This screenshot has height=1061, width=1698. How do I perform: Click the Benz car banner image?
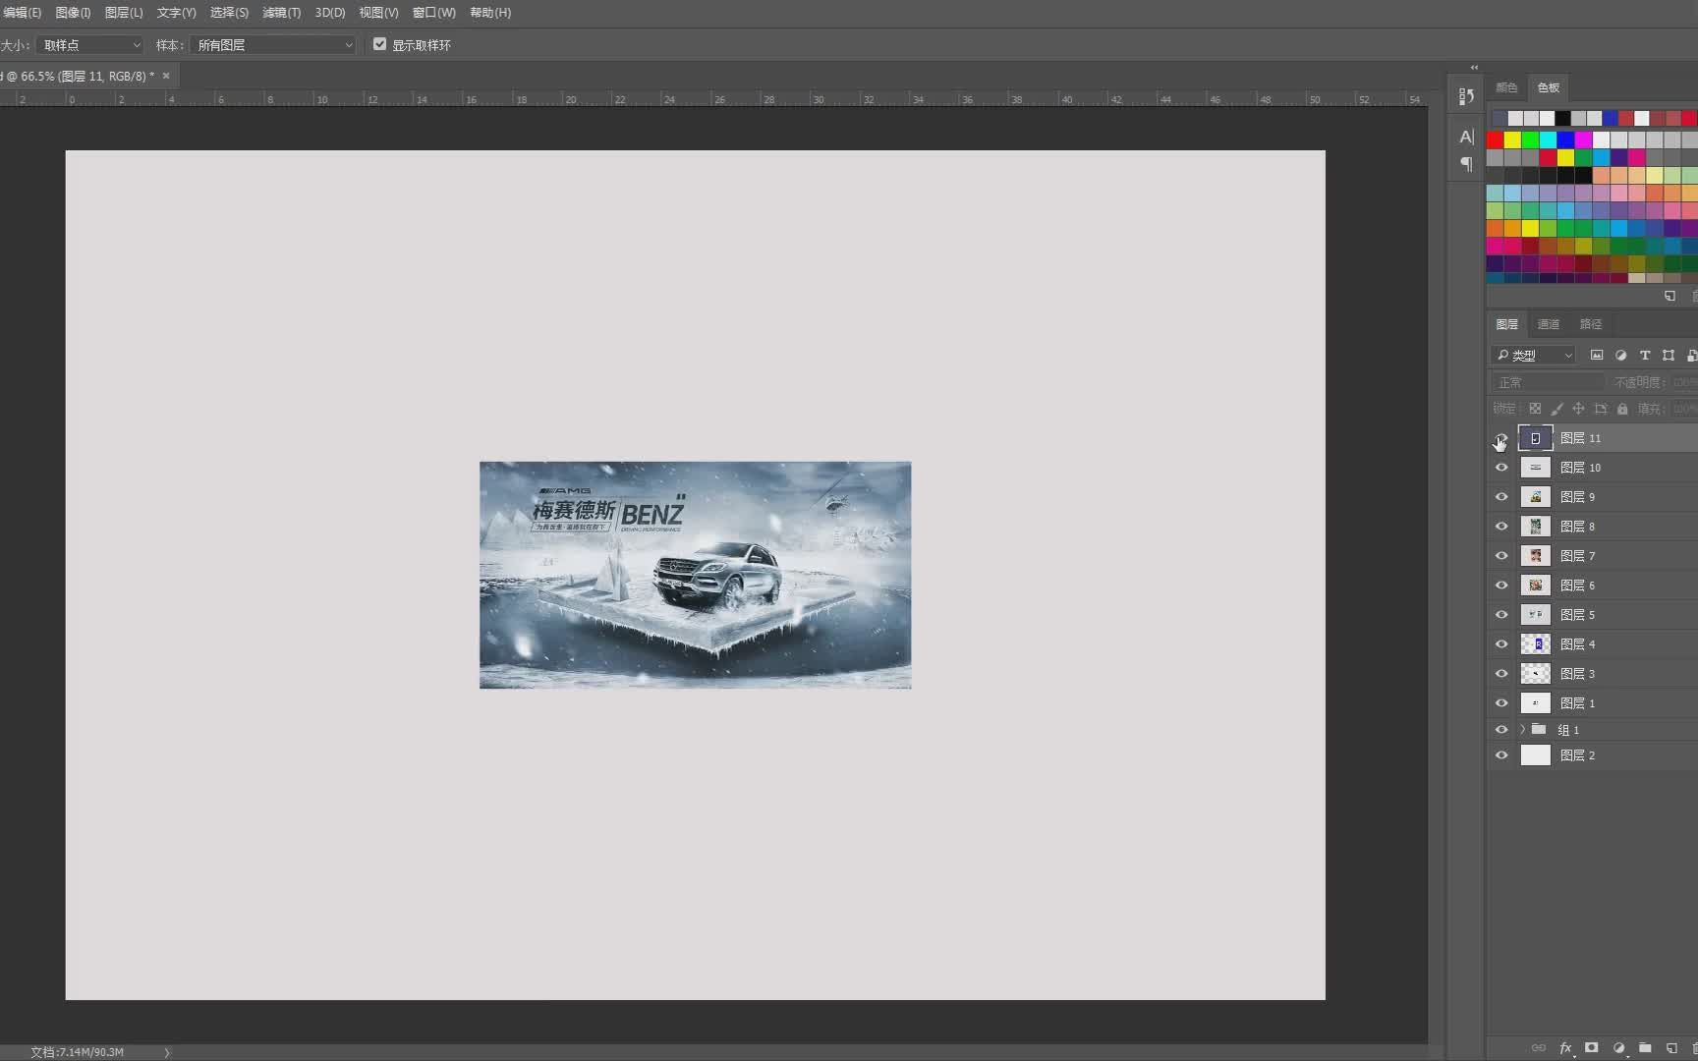tap(695, 575)
